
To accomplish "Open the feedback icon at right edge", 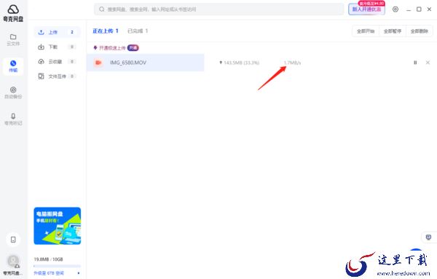I will [x=429, y=237].
